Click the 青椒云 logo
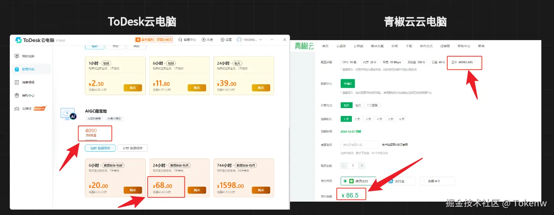The image size is (554, 215). pyautogui.click(x=304, y=46)
